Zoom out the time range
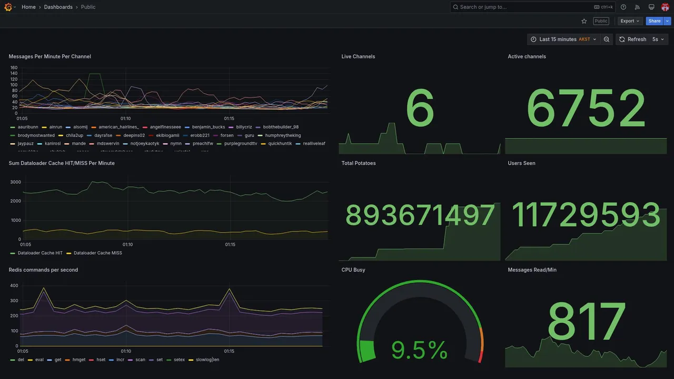Image resolution: width=674 pixels, height=379 pixels. (607, 39)
